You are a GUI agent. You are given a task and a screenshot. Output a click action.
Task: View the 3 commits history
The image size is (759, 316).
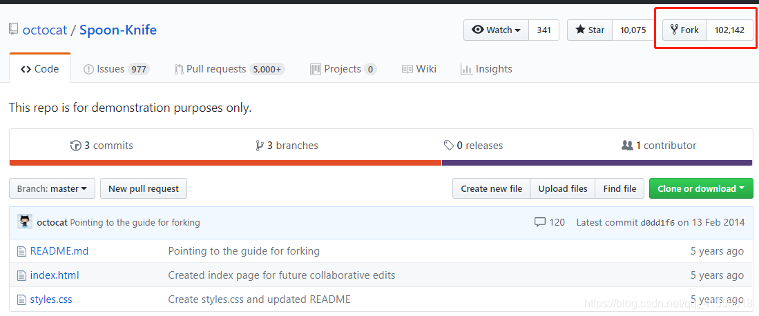pos(102,145)
